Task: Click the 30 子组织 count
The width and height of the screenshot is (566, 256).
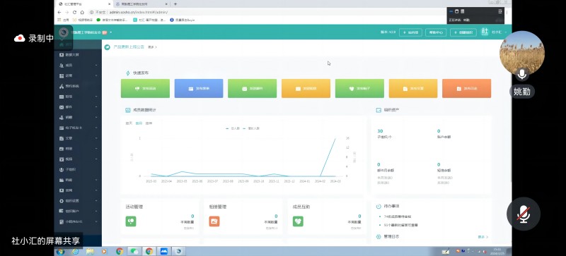Action: 380,131
